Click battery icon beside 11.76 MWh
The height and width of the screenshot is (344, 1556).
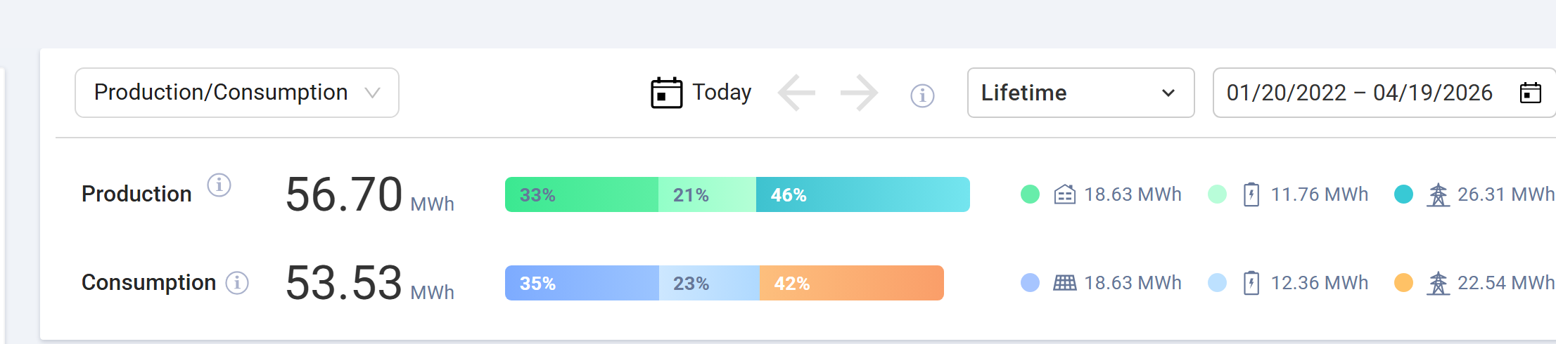click(x=1251, y=194)
